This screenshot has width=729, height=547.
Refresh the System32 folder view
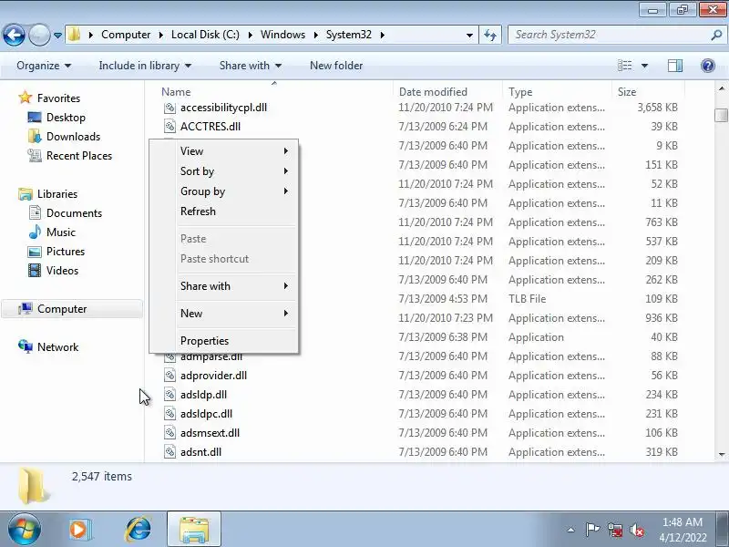pyautogui.click(x=490, y=35)
